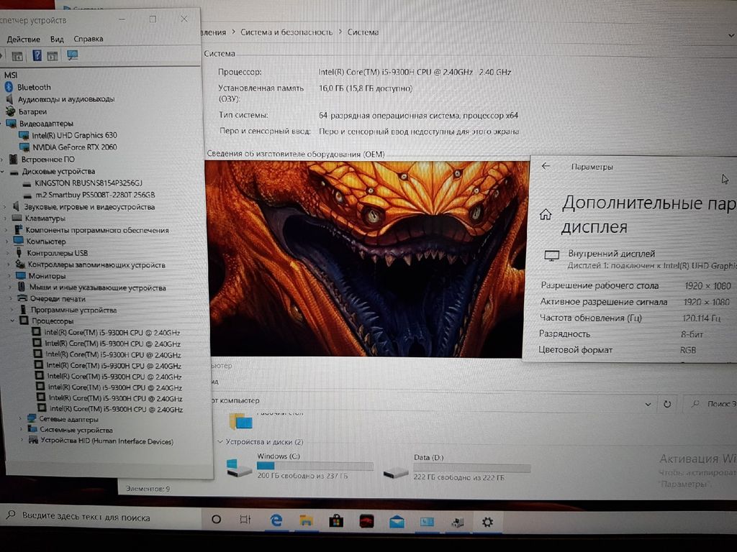
Task: Go to Система и безопасность in the breadcrumb
Action: coord(286,32)
